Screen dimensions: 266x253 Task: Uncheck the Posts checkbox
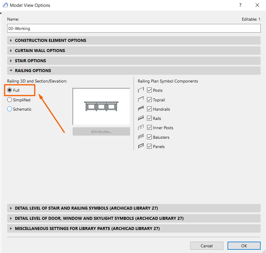tap(150, 90)
